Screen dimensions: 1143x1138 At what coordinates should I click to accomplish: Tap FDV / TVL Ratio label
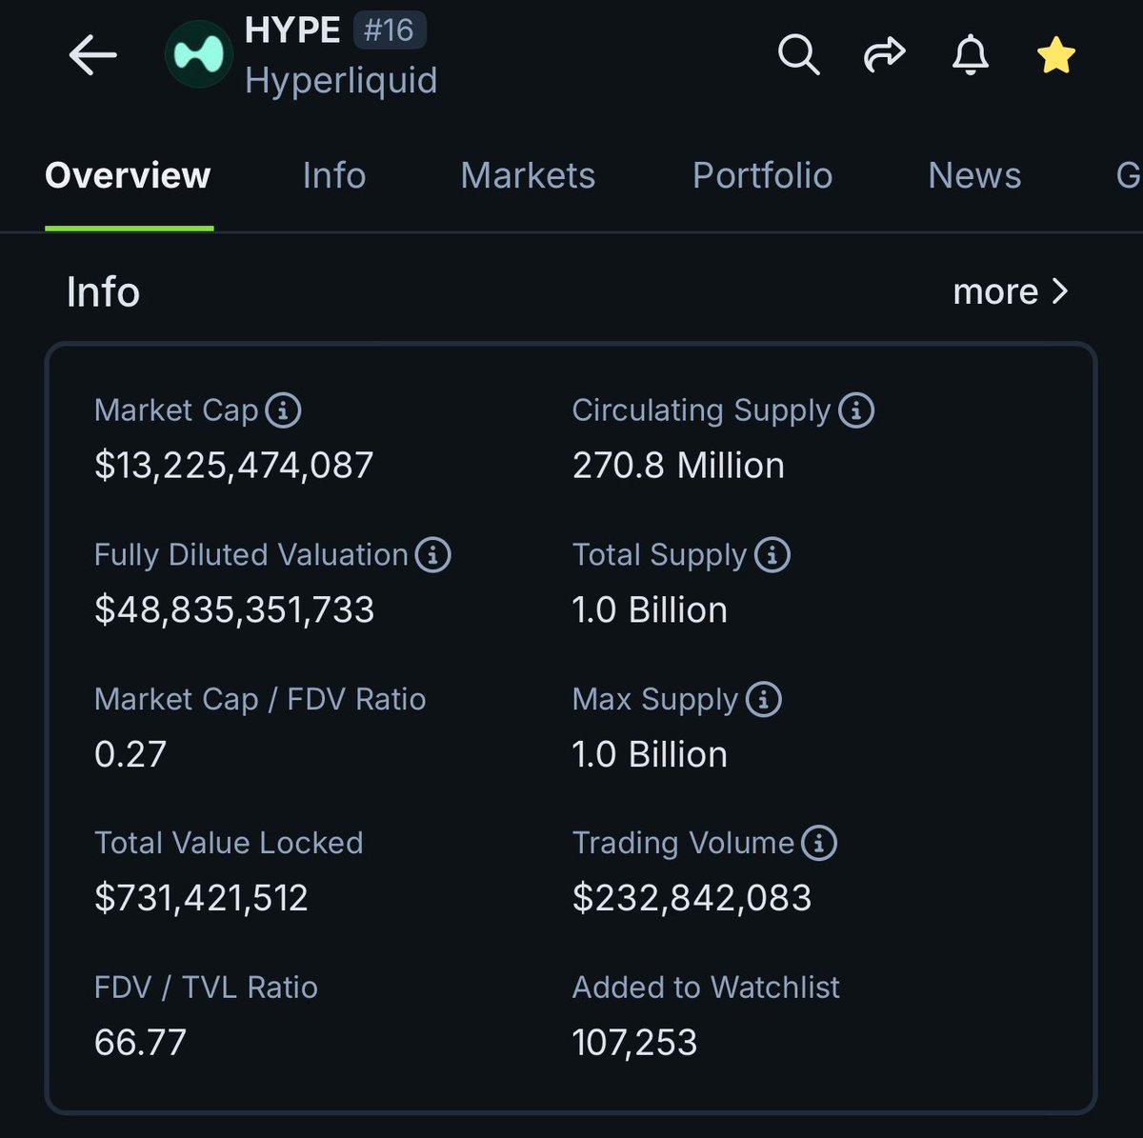[206, 988]
